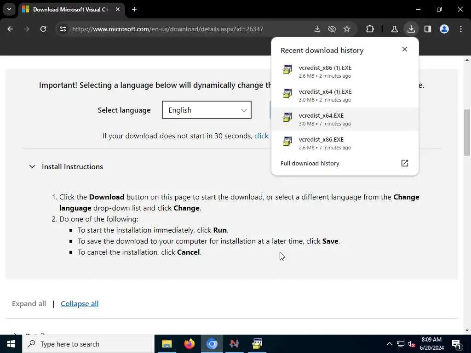Click Expand all
471x353 pixels.
[29, 304]
